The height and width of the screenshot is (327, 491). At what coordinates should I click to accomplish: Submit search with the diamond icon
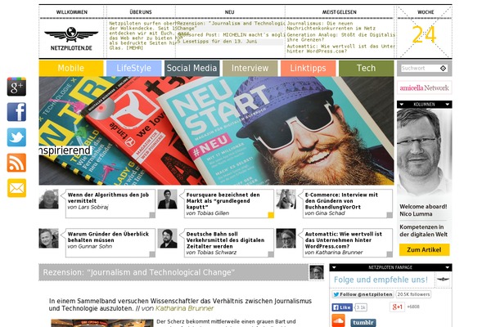tap(443, 68)
